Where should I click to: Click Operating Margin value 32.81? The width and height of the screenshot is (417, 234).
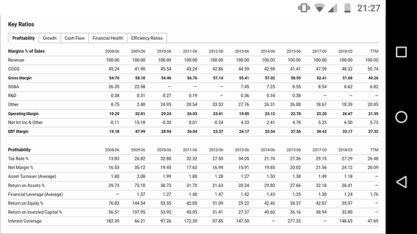[x=140, y=113]
